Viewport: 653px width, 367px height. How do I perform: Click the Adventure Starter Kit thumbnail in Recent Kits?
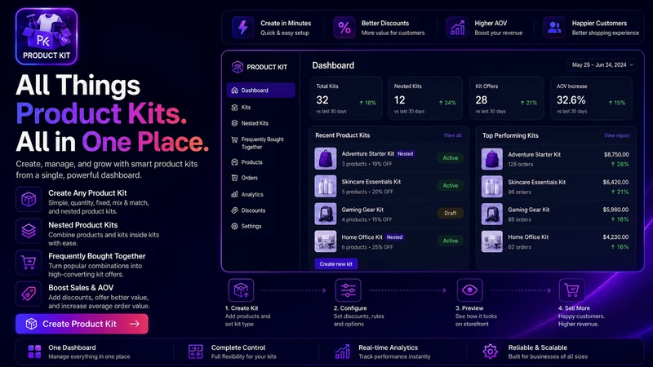(325, 158)
